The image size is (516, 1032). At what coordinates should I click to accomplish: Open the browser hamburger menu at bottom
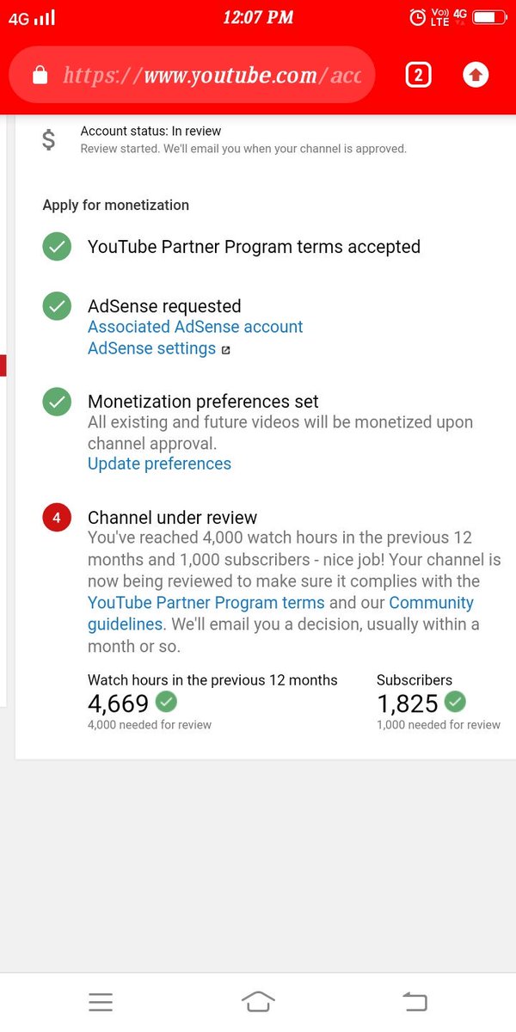tap(101, 1002)
